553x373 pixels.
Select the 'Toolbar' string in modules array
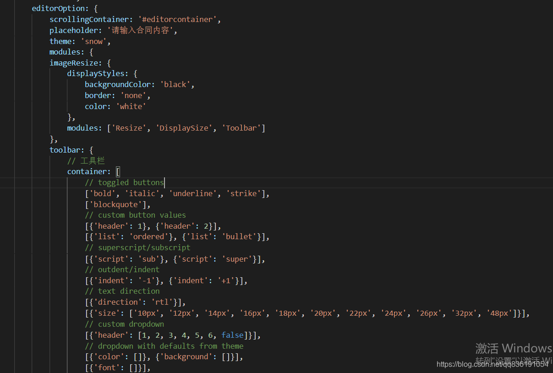(x=242, y=127)
